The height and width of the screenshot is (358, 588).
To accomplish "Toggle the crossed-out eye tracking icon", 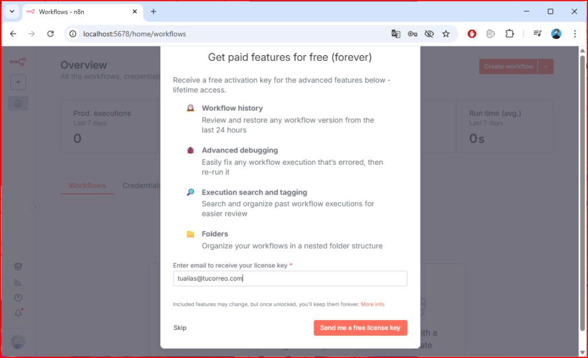I will click(x=429, y=34).
